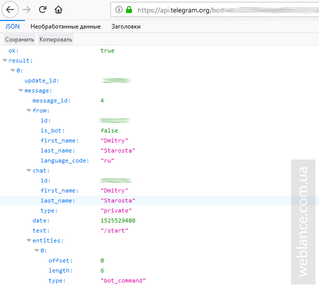This screenshot has height=288, width=319.
Task: Click the green padlock security icon
Action: 129,9
